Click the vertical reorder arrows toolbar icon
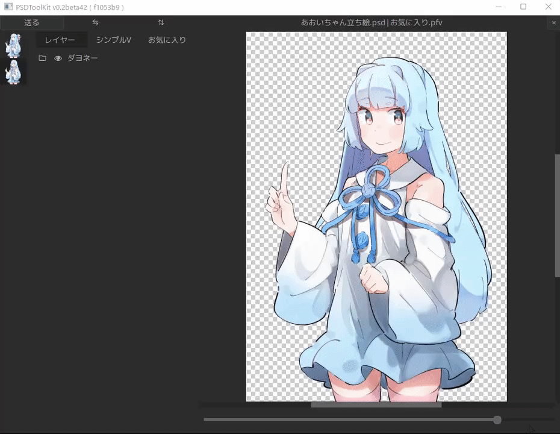This screenshot has width=560, height=434. (x=161, y=22)
